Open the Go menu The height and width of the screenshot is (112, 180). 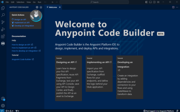click(x=34, y=2)
